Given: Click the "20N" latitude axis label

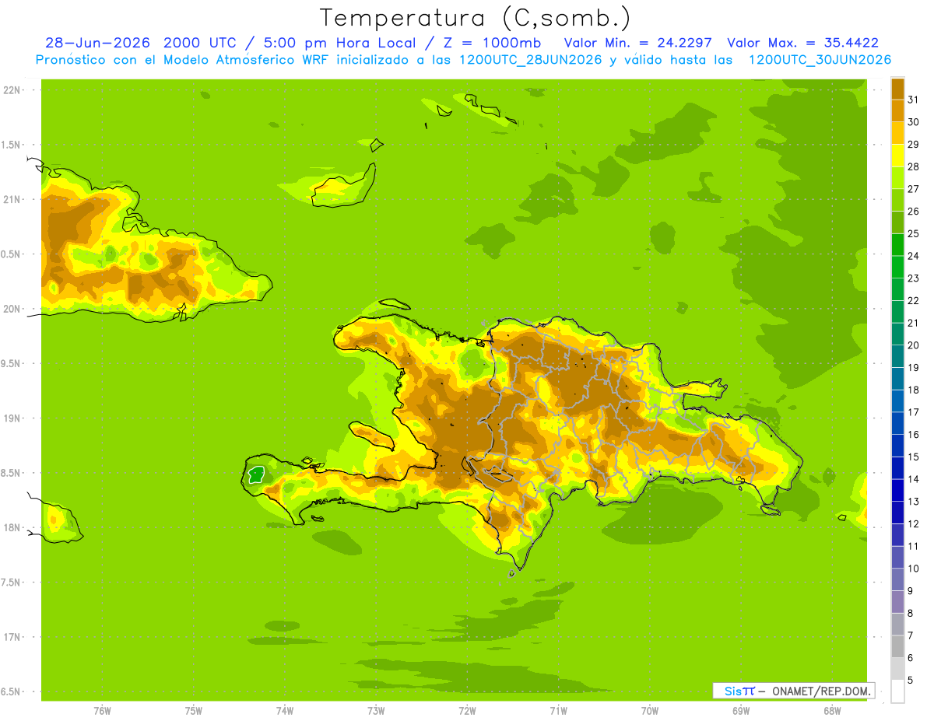Looking at the screenshot, I should point(12,309).
